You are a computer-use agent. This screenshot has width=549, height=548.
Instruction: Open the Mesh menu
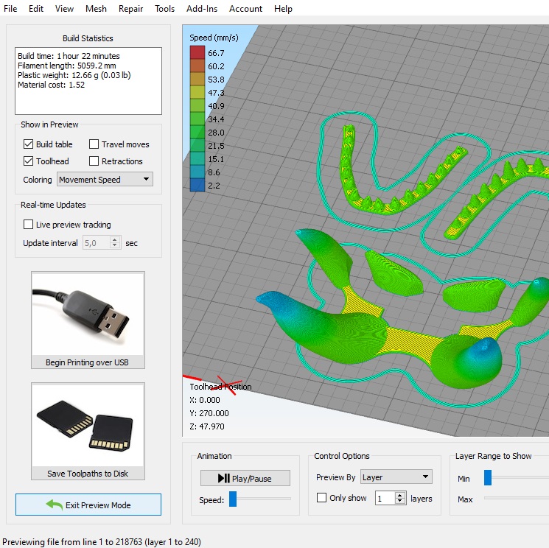pos(96,9)
